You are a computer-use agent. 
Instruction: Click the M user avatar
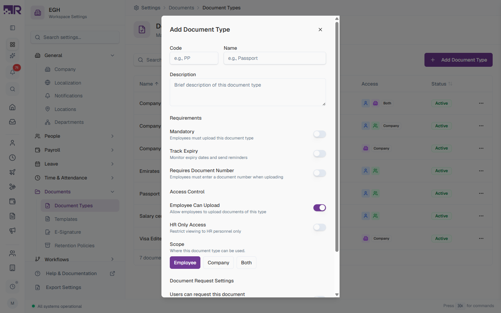(13, 303)
